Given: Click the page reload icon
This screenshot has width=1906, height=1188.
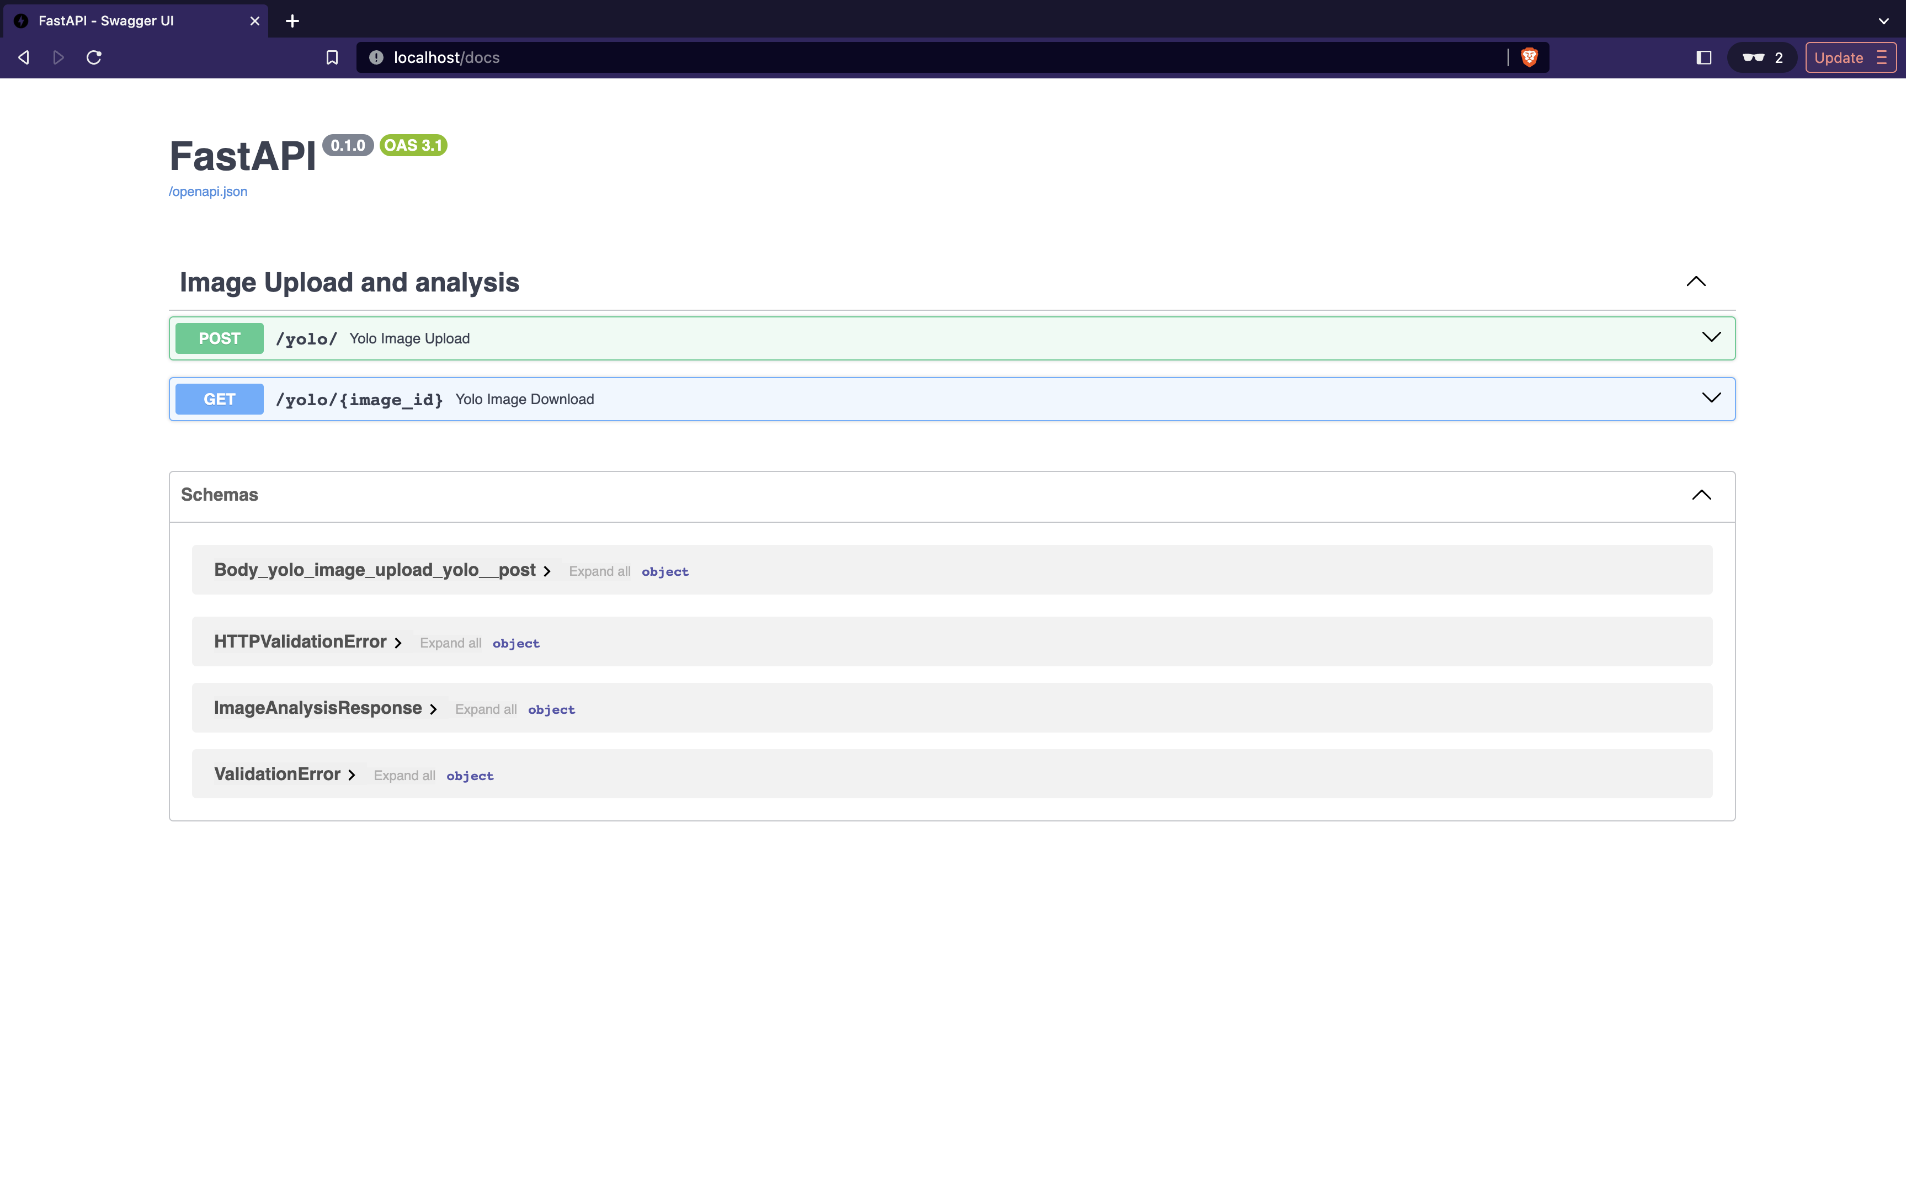Looking at the screenshot, I should pyautogui.click(x=94, y=57).
